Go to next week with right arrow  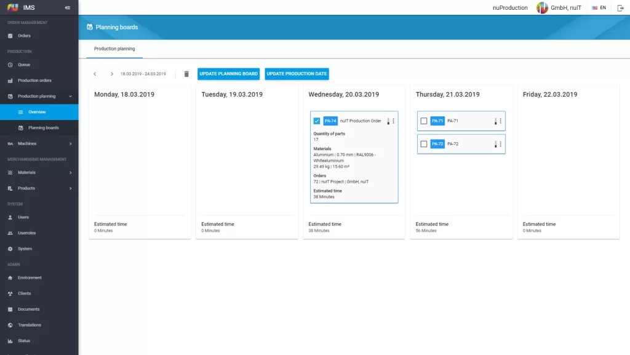click(x=111, y=74)
